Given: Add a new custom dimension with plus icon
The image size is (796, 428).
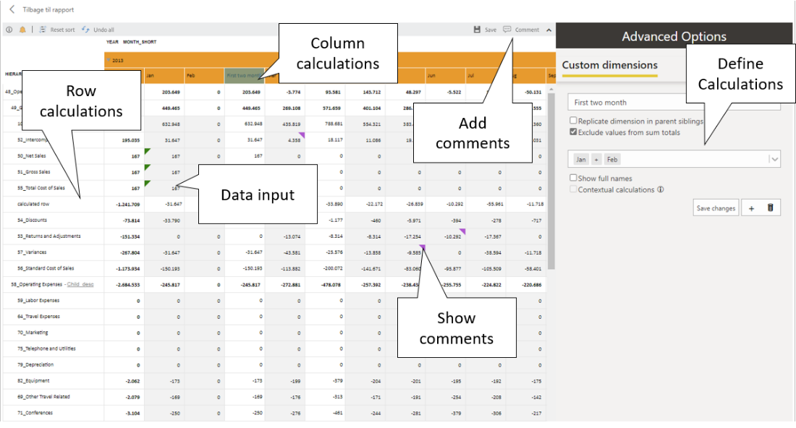Looking at the screenshot, I should click(751, 208).
